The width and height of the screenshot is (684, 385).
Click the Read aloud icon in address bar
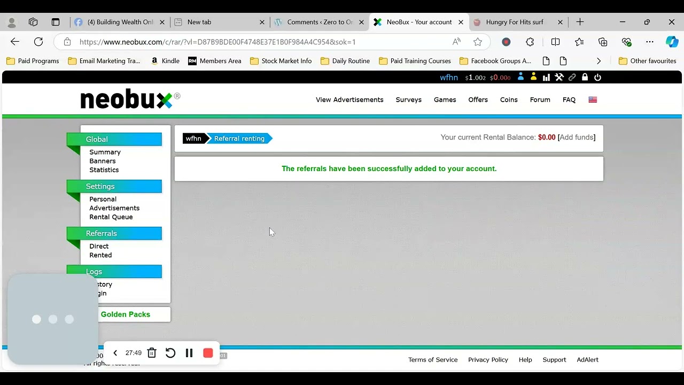tap(456, 42)
